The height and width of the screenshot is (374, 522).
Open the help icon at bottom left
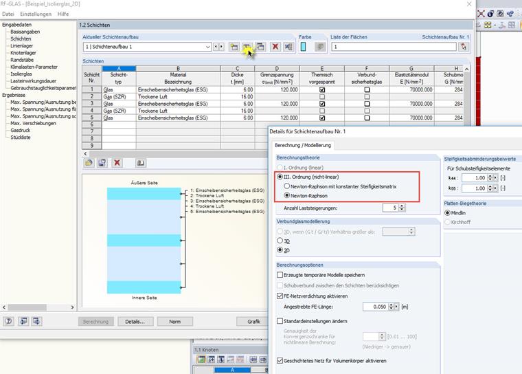8,321
